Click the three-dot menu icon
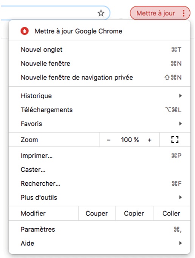The image size is (195, 258). coord(184,13)
